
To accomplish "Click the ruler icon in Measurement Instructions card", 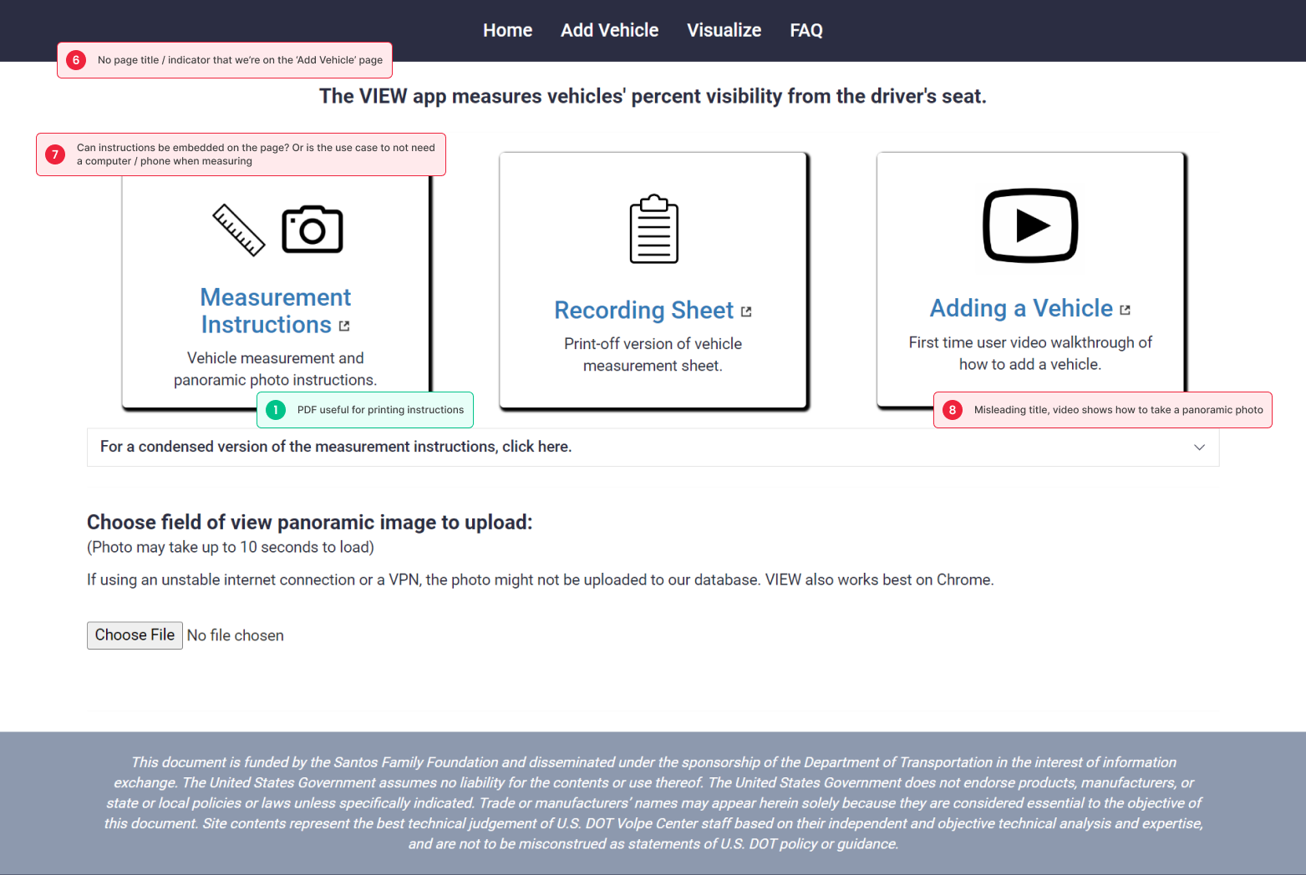I will pos(239,230).
